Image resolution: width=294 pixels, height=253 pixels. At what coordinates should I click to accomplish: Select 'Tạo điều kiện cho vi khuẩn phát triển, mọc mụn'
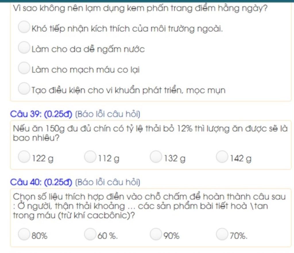pos(24,88)
